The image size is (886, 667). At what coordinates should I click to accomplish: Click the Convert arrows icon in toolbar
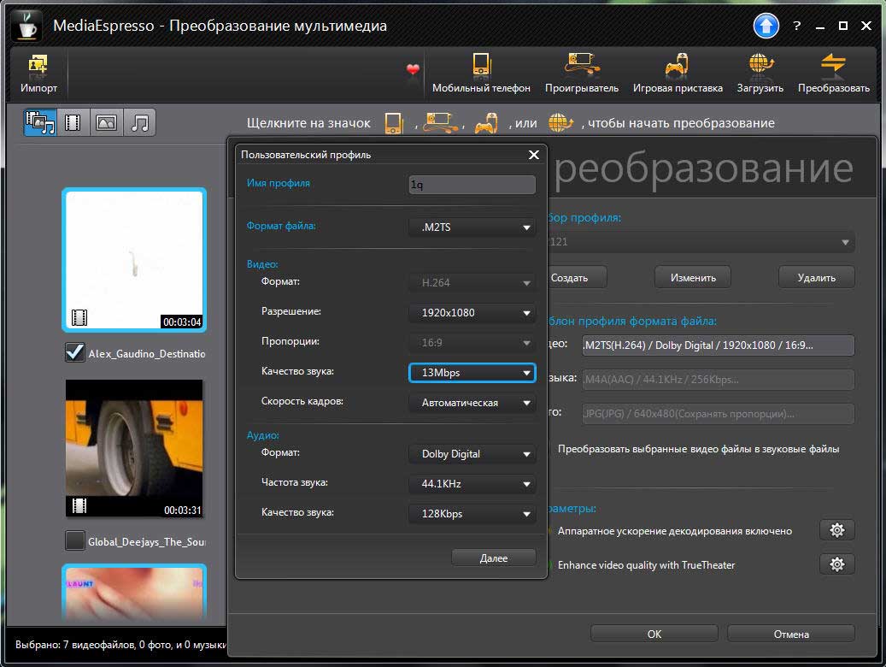coord(833,67)
